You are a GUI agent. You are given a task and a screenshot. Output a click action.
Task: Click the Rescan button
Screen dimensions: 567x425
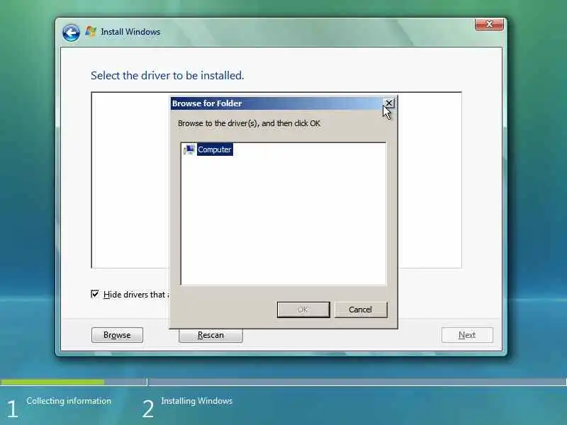[x=210, y=335]
